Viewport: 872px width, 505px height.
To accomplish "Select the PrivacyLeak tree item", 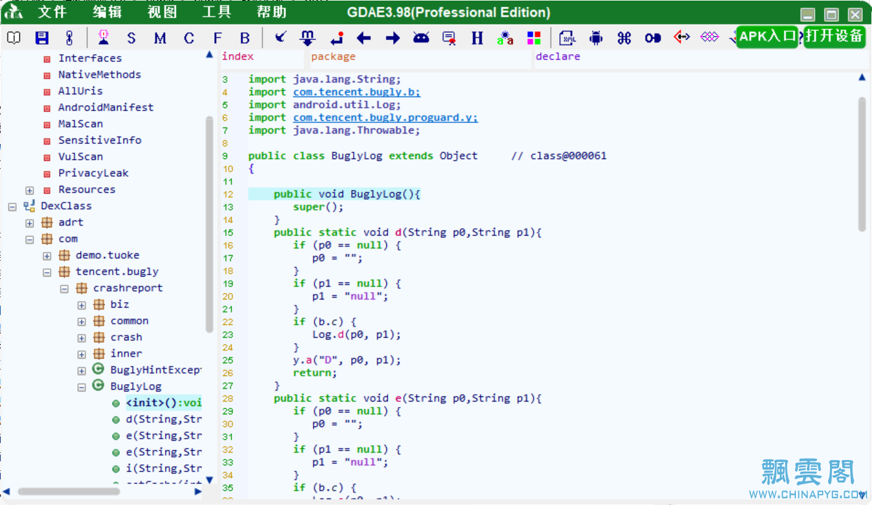I will click(x=93, y=173).
